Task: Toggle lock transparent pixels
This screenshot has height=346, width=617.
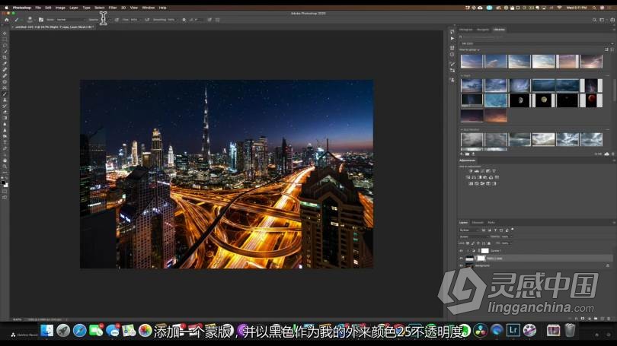Action: tap(468, 243)
